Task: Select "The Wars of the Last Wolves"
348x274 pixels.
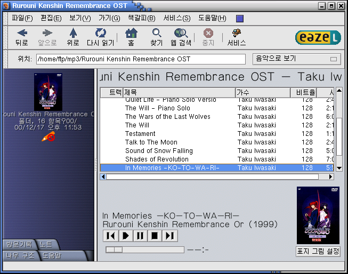Action: click(217, 117)
